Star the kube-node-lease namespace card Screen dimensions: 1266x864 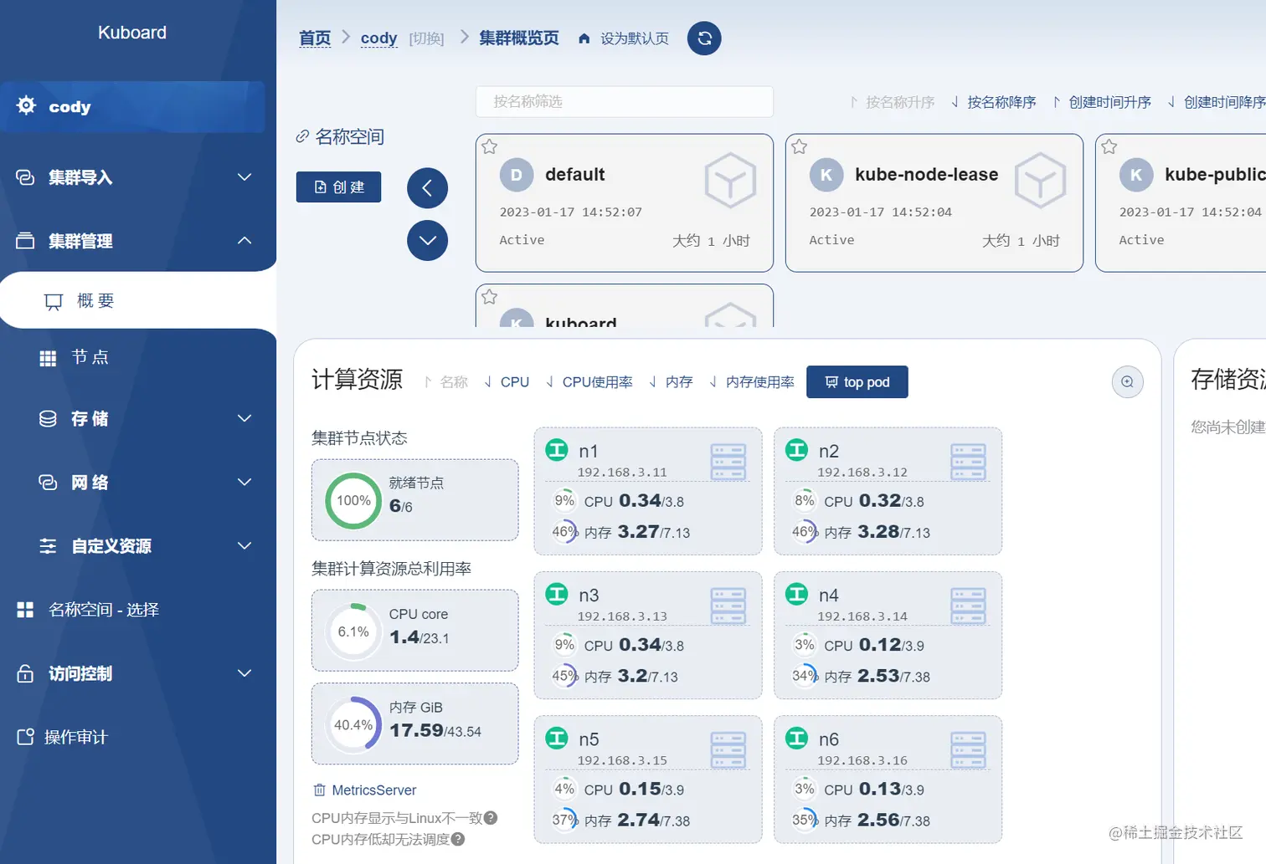(800, 147)
